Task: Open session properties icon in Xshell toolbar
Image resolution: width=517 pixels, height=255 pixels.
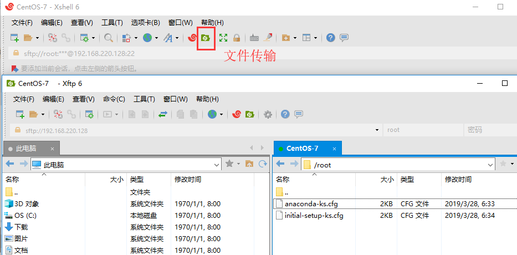Action: 85,38
